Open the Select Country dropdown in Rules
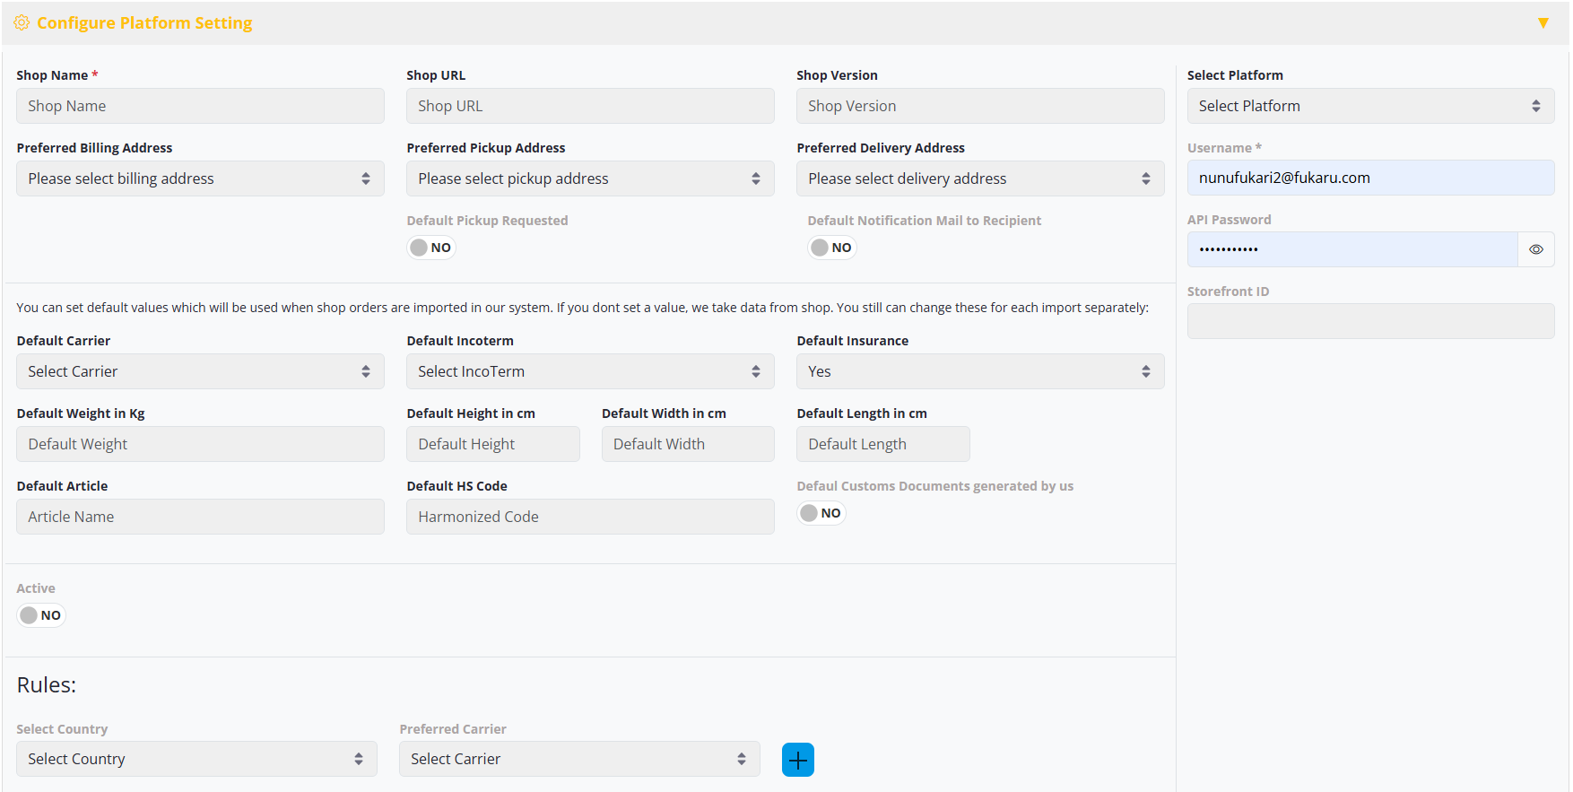This screenshot has width=1573, height=792. [196, 759]
